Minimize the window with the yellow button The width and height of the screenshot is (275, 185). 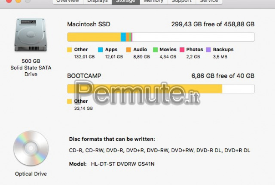click(18, 1)
